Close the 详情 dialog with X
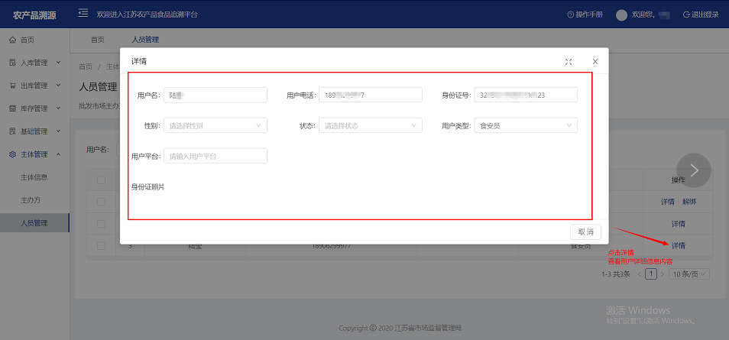729x340 pixels. tap(595, 61)
